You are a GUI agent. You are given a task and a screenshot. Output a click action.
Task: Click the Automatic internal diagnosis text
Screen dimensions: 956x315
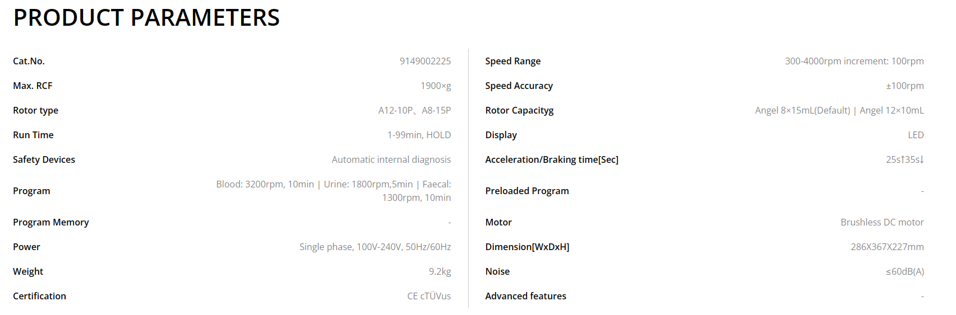(x=391, y=159)
